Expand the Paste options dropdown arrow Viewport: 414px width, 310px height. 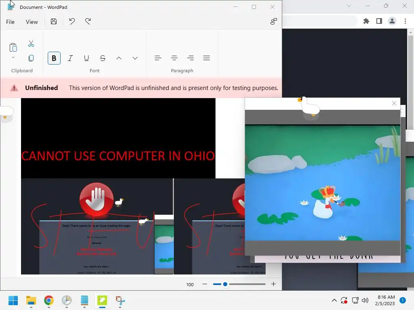[13, 57]
